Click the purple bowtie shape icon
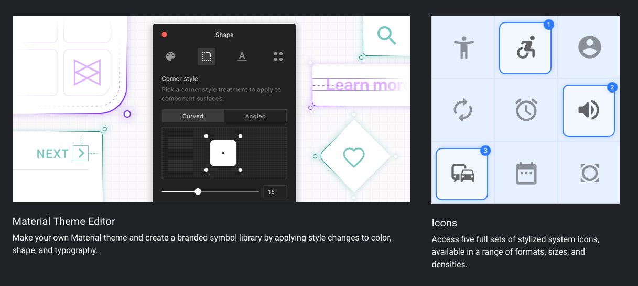Viewport: 638px width, 286px height. [87, 73]
